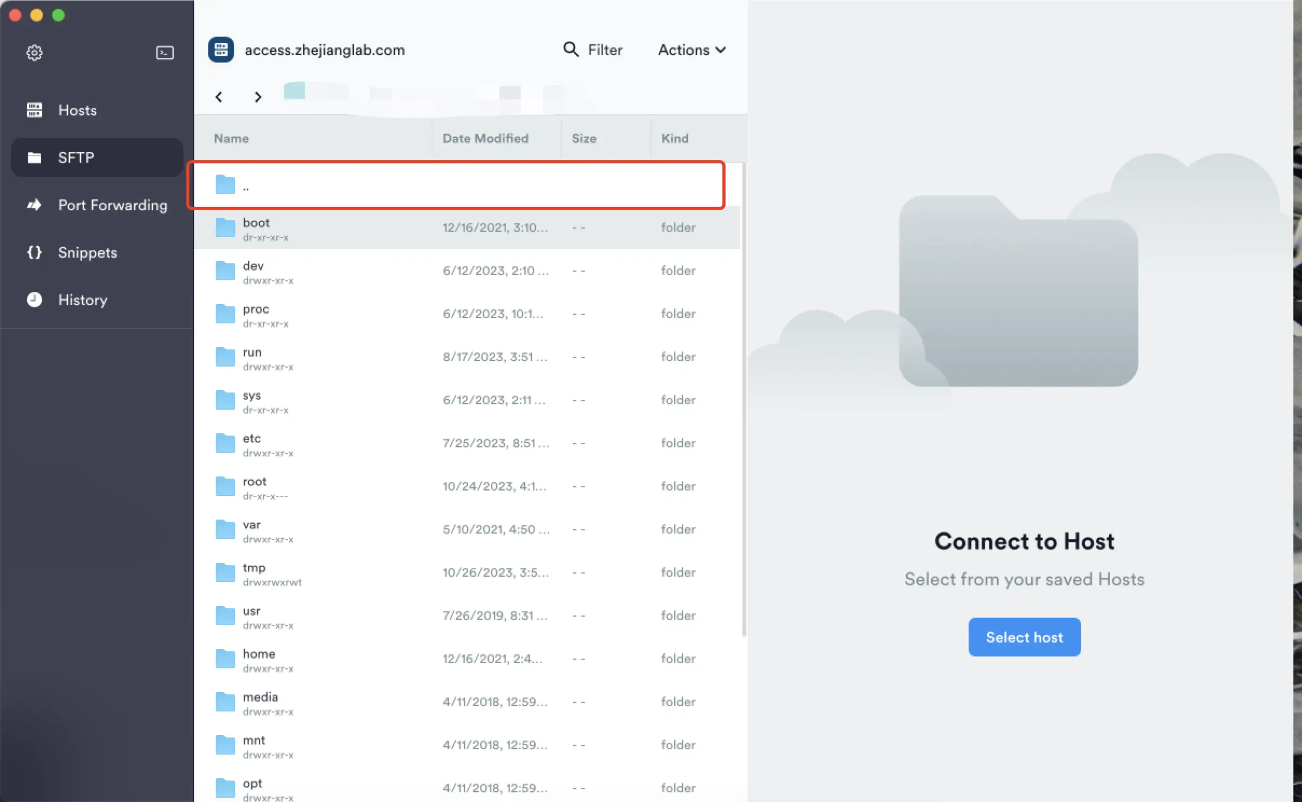
Task: Click the History clock icon
Action: pos(35,300)
